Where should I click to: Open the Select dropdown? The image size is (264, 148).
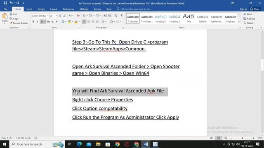click(249, 23)
